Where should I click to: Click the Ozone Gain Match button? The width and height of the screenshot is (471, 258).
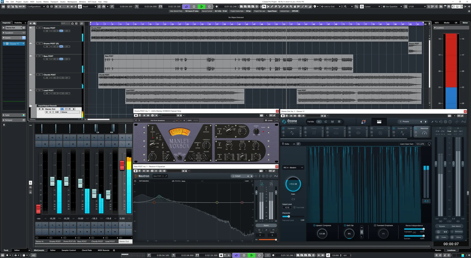click(456, 226)
